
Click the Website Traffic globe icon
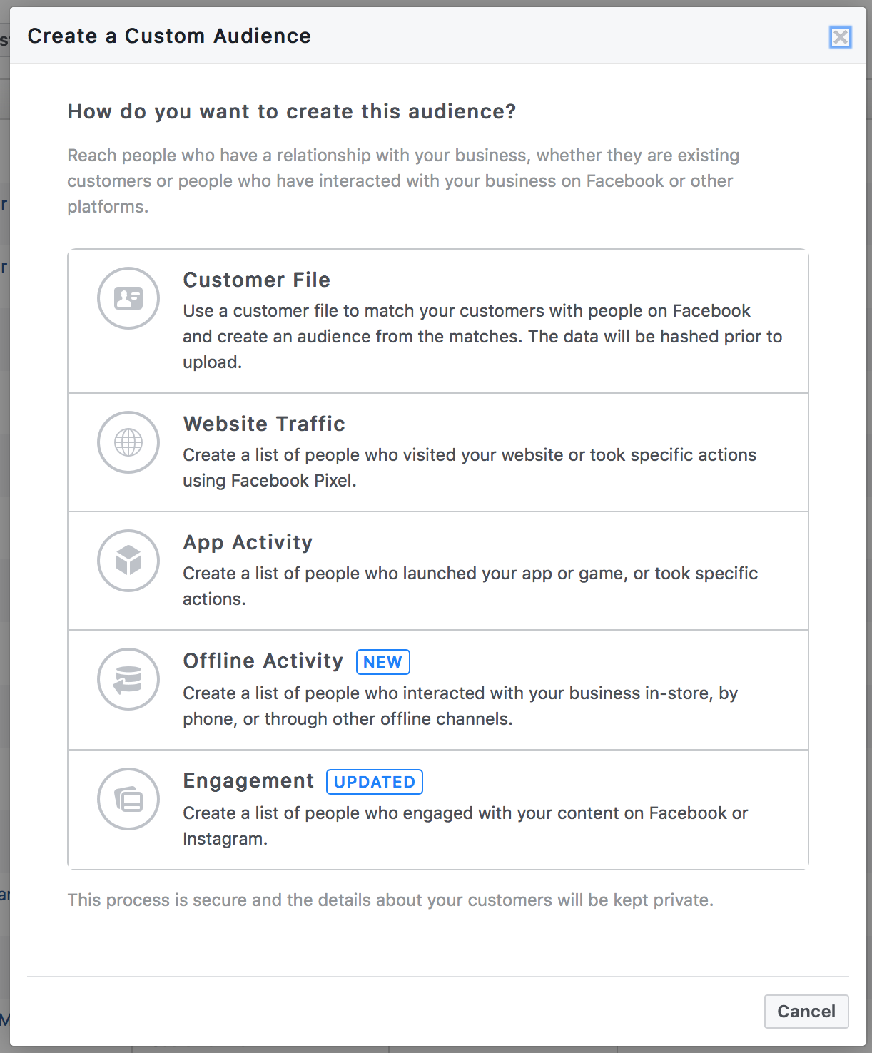(x=128, y=442)
